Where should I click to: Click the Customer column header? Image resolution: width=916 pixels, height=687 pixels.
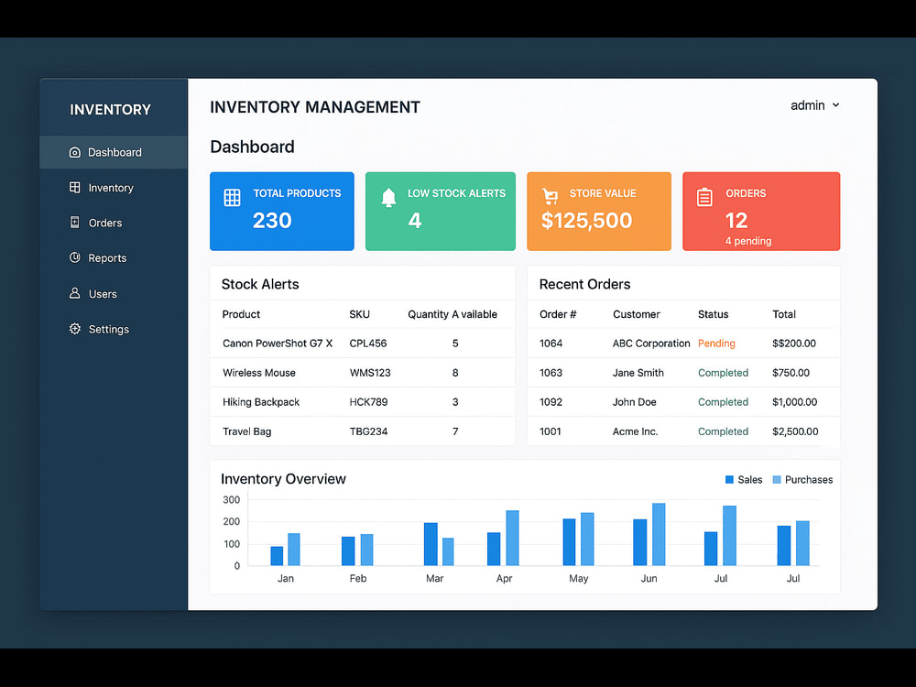(x=637, y=314)
